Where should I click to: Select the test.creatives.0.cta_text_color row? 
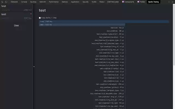click(109, 59)
